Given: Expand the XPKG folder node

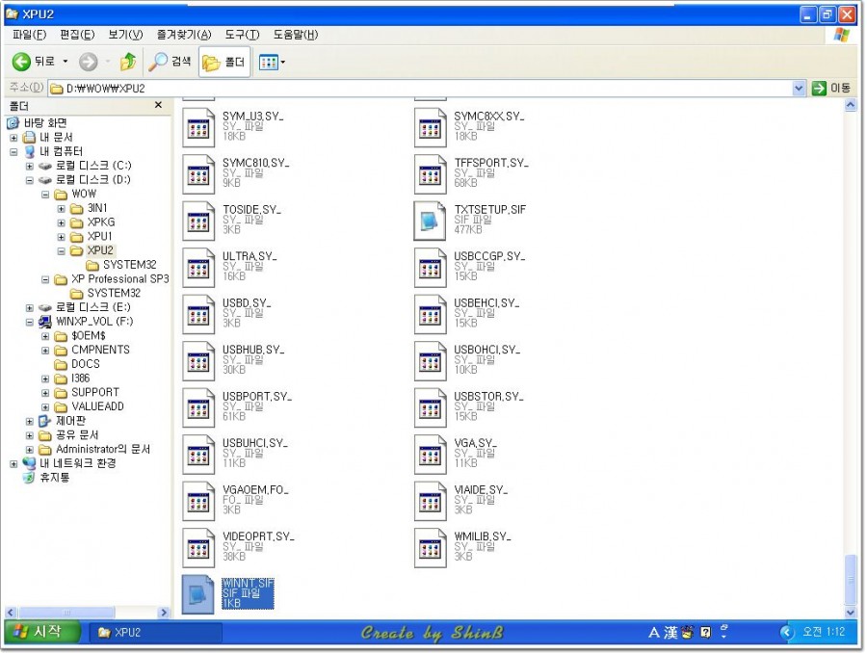Looking at the screenshot, I should [62, 222].
